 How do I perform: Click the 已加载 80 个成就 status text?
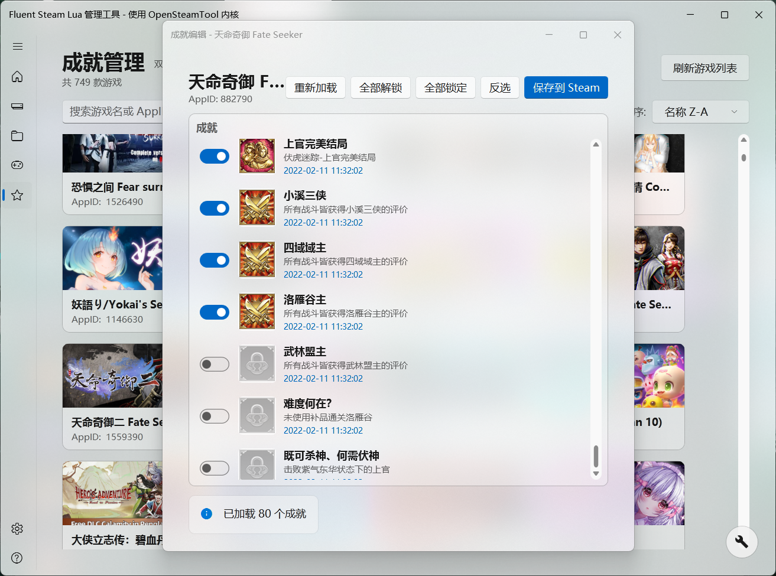(x=265, y=514)
